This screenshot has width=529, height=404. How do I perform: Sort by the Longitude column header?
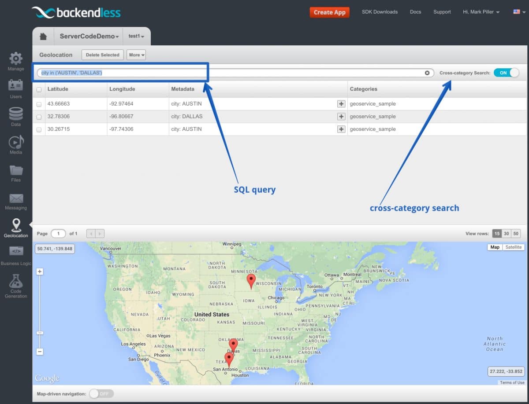tap(122, 89)
